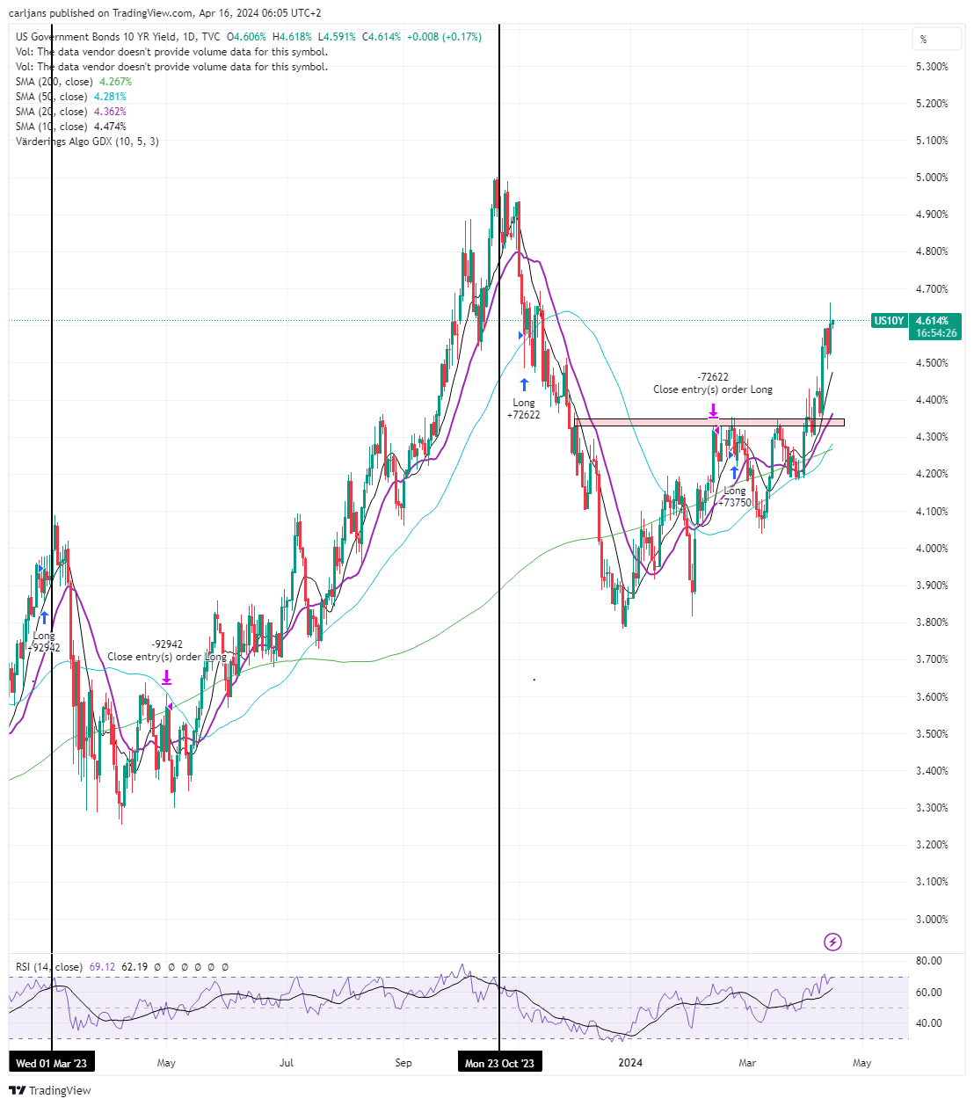Click the TradingView logo at bottom
The height and width of the screenshot is (1106, 974).
coord(50,1090)
